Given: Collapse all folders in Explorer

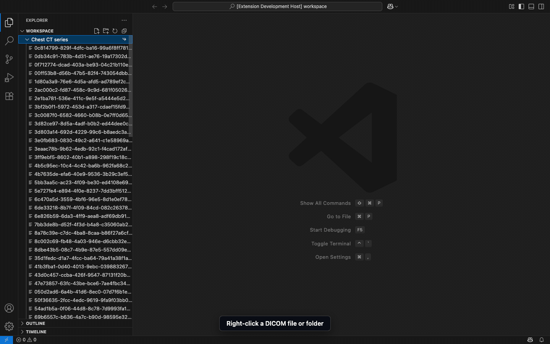Looking at the screenshot, I should coord(124,31).
